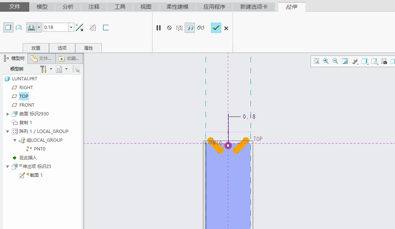Switch to the 注释 ribbon tab

94,7
